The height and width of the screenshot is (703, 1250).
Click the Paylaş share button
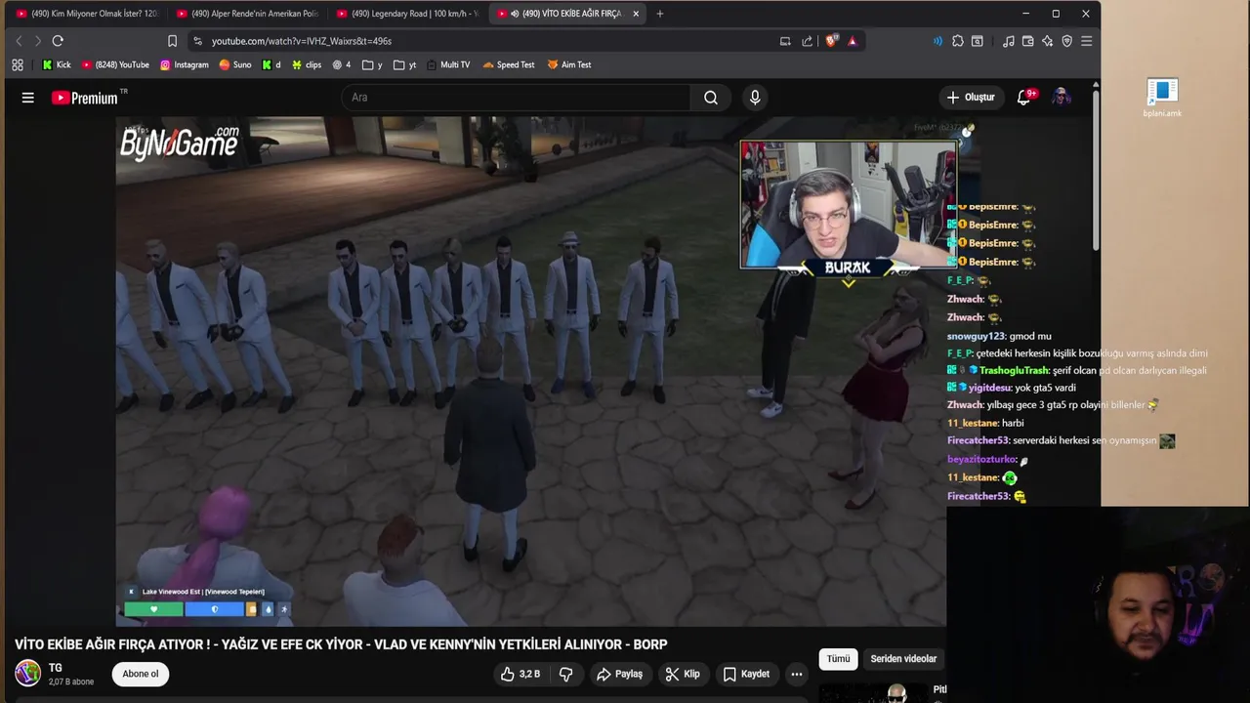coord(619,674)
